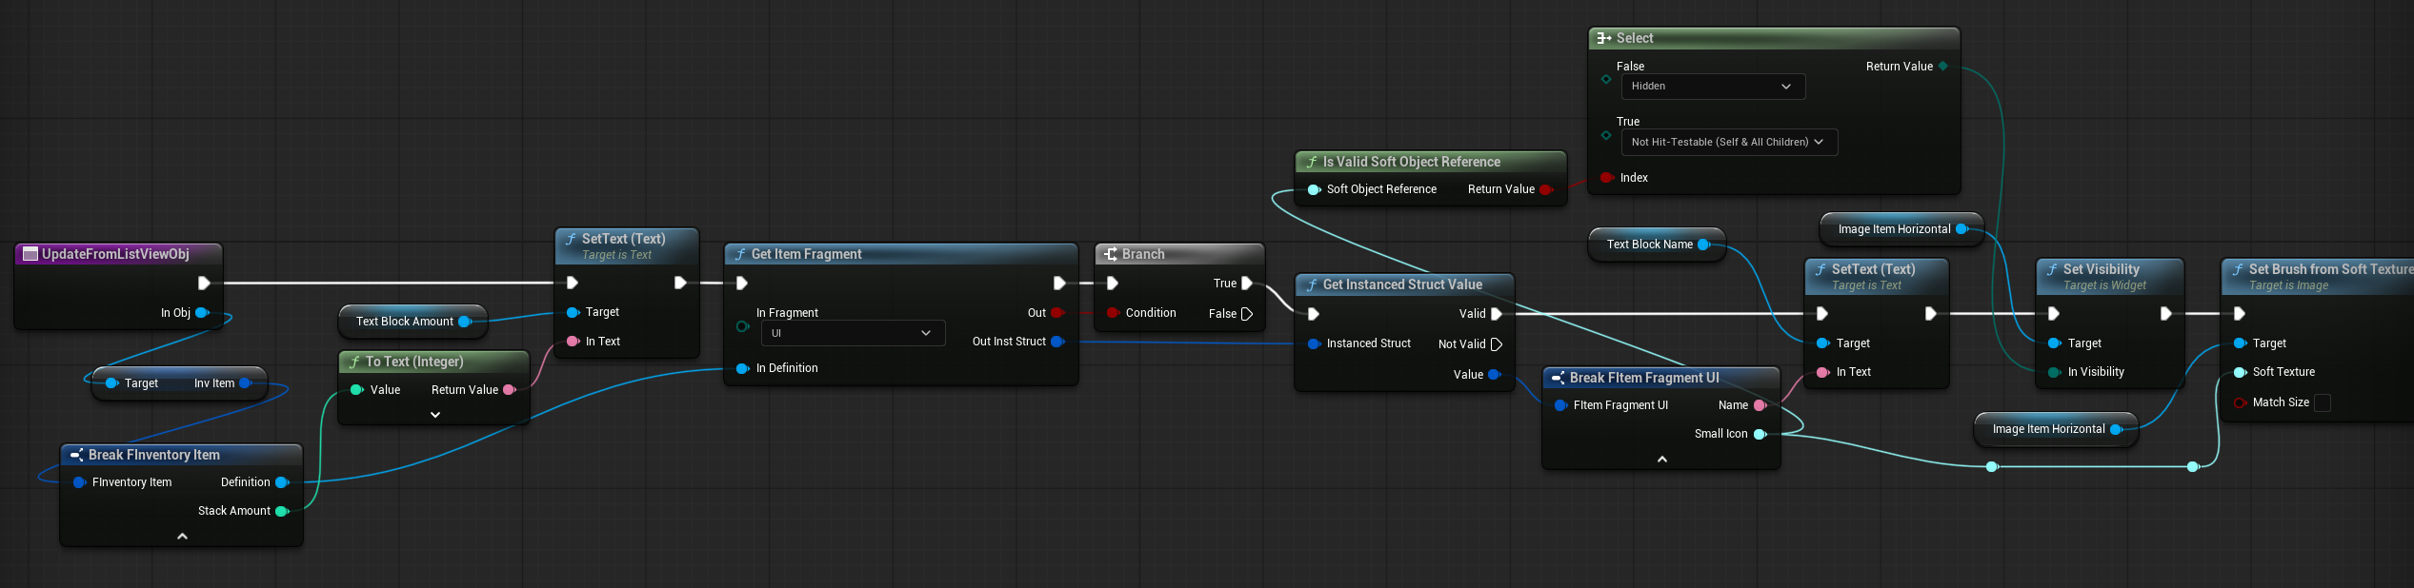Select the Text Block Name variable node
This screenshot has width=2414, height=588.
click(1649, 245)
